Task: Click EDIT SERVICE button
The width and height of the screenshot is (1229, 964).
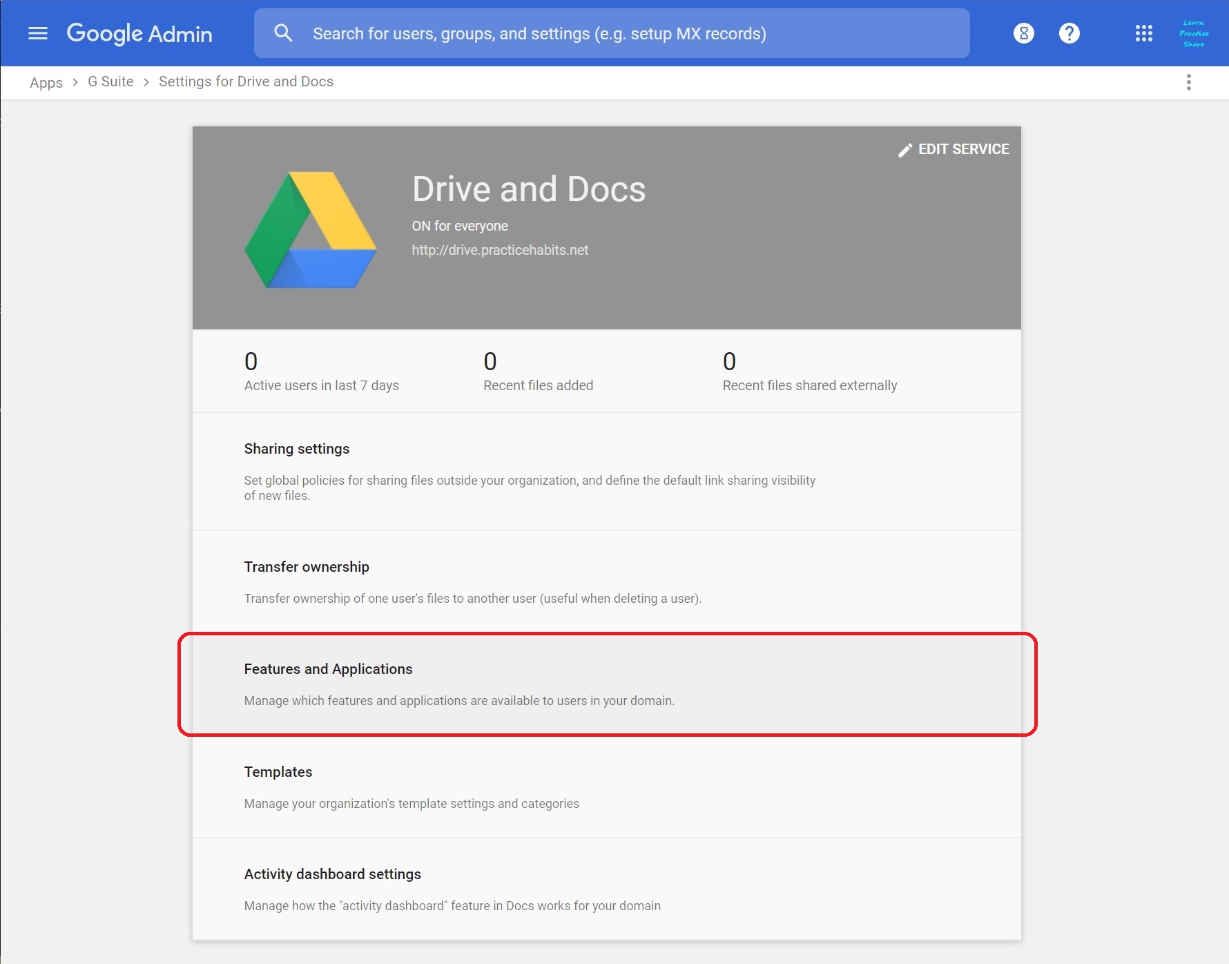Action: point(954,149)
